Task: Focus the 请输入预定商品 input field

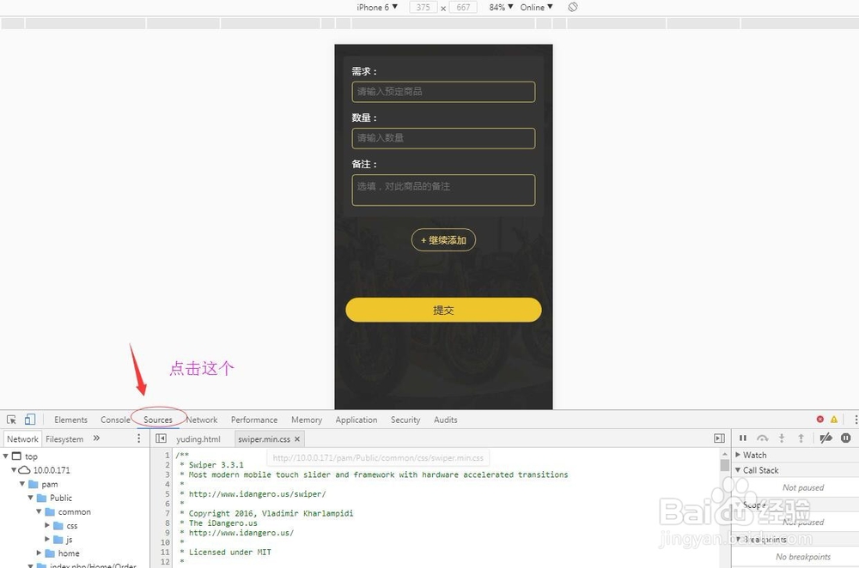Action: (443, 92)
